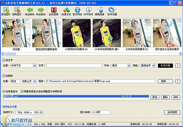
Task: Click the logo.png path input field
Action: 101,81
